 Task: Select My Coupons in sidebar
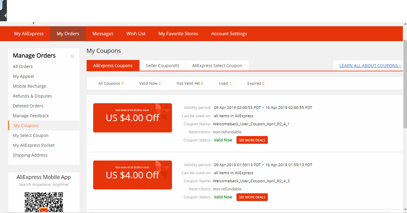(x=26, y=126)
